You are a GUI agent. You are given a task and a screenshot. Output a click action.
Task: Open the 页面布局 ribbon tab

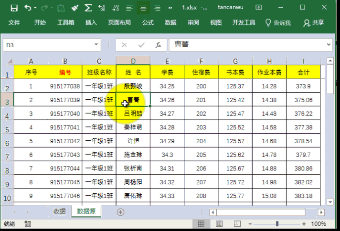119,22
